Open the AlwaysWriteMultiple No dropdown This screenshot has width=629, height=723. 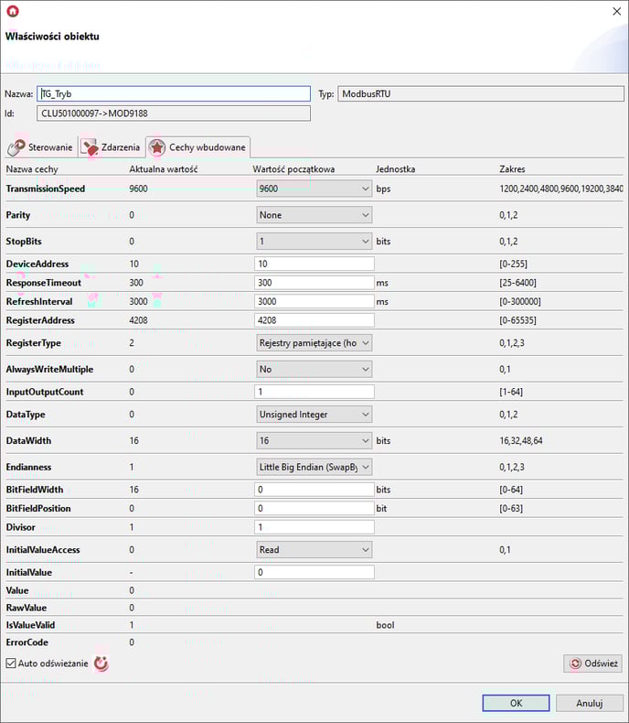(314, 370)
